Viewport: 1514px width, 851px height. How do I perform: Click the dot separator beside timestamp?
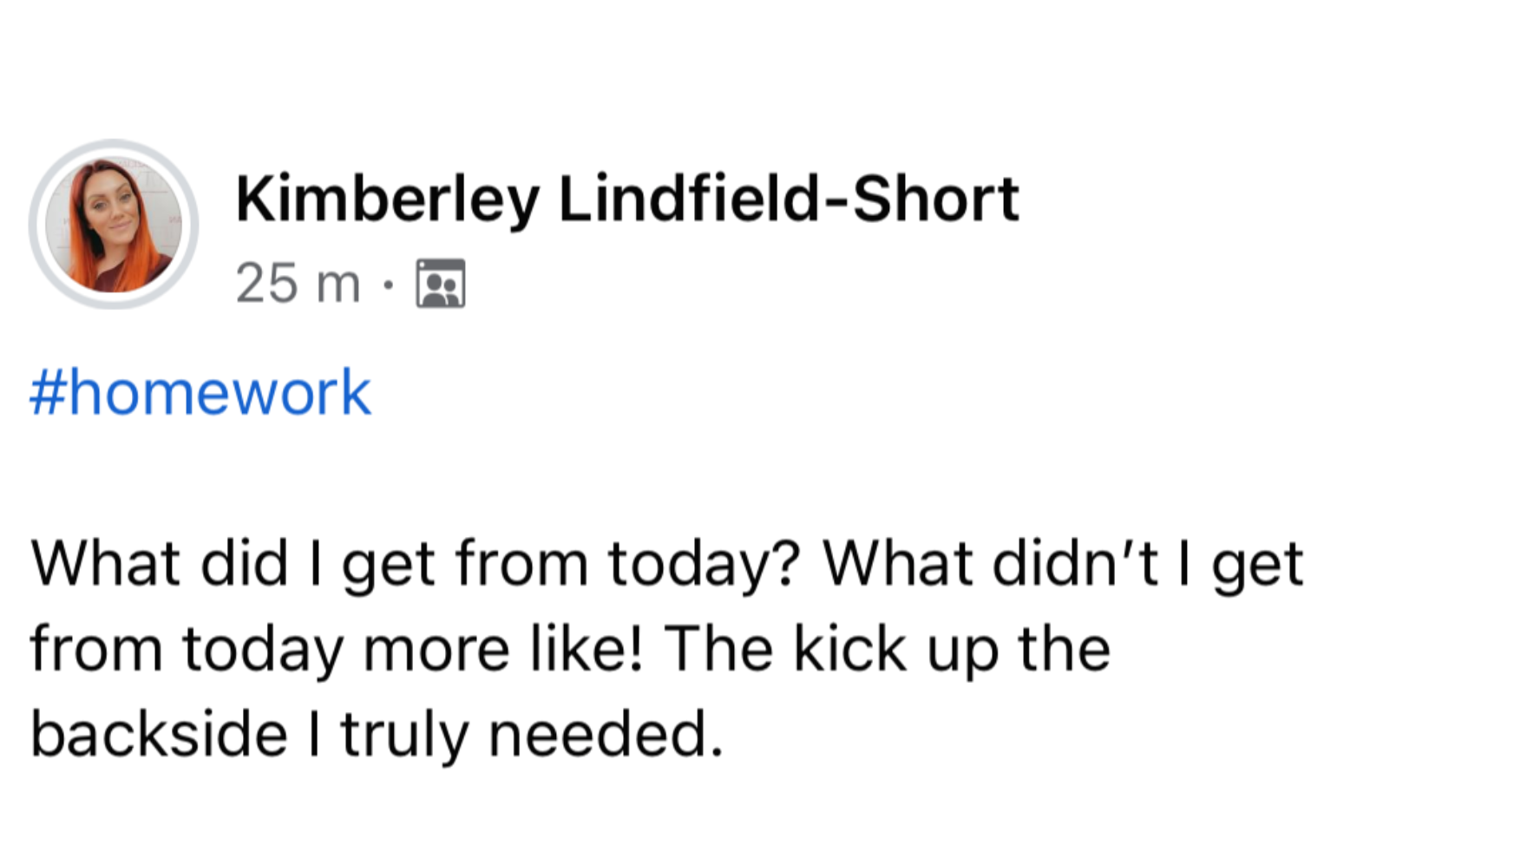click(389, 284)
